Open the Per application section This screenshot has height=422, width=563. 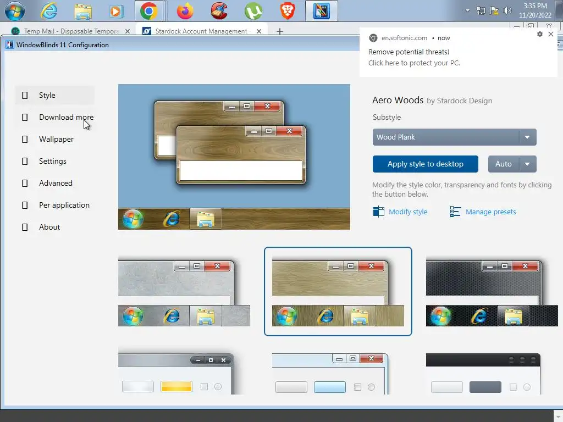point(54,206)
